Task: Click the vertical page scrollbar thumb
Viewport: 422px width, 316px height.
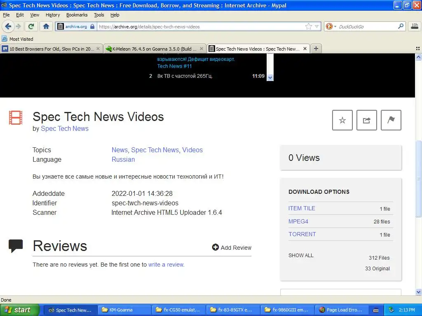Action: 419,179
